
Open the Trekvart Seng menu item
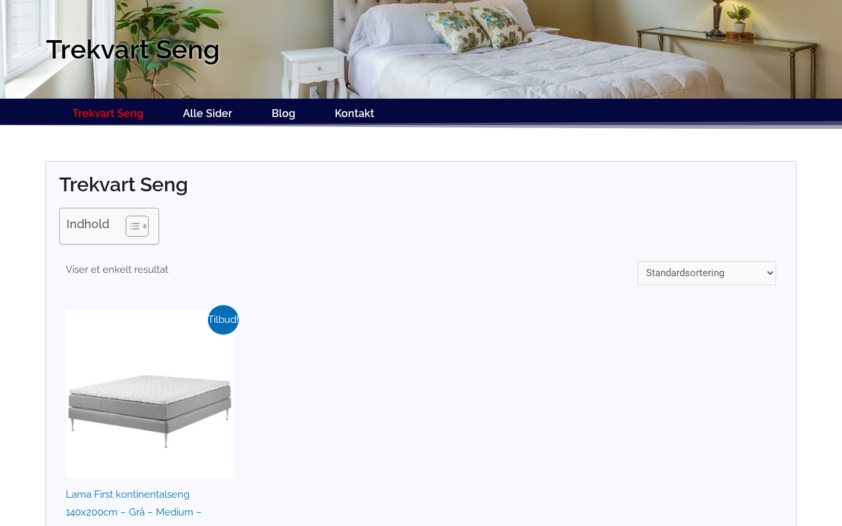(108, 113)
